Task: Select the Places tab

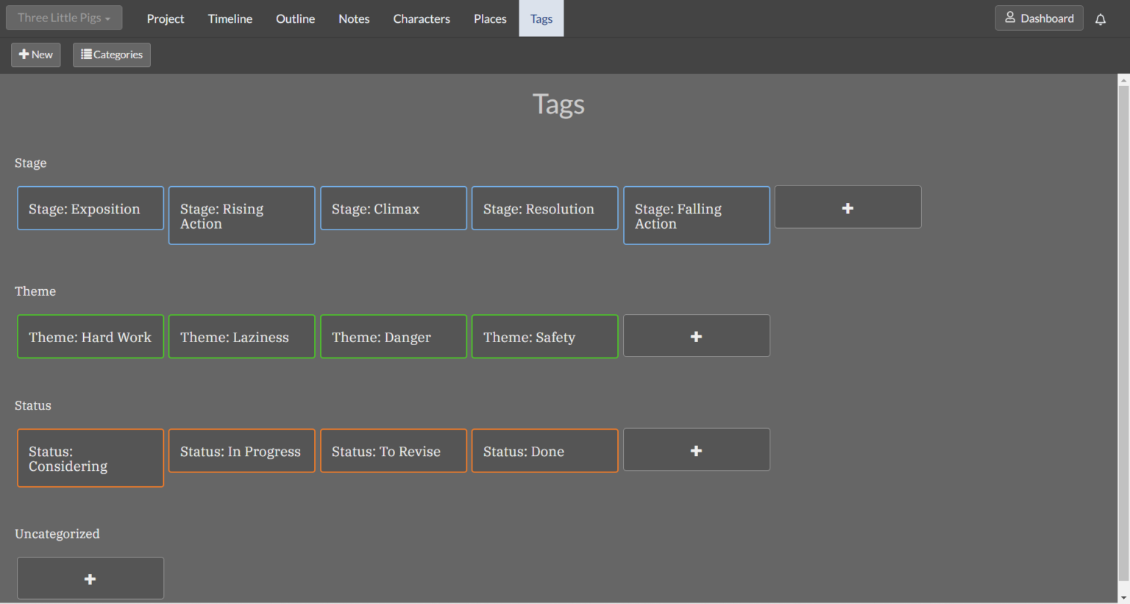Action: point(490,19)
